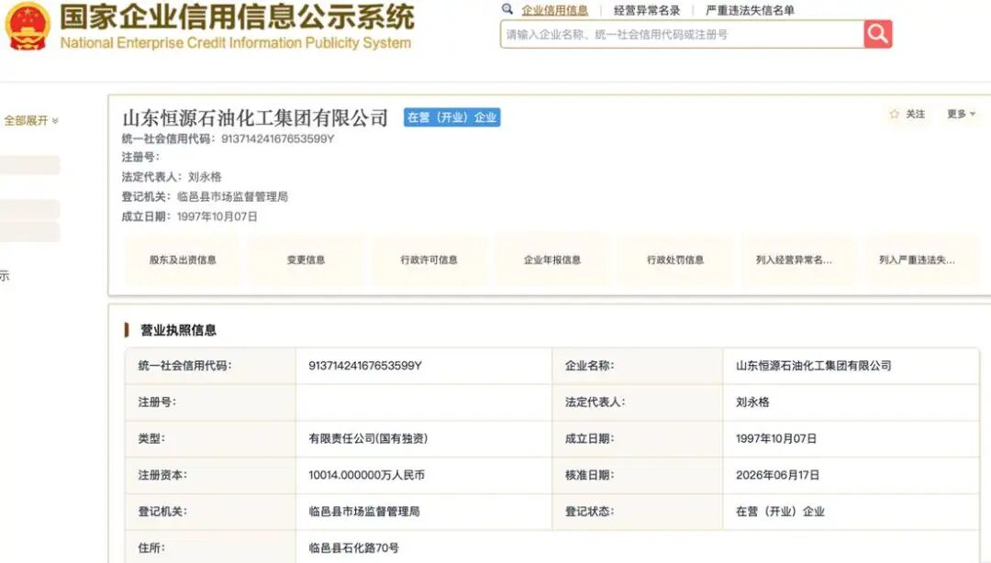The image size is (991, 563).
Task: Click the 企业名称 value in the table
Action: (x=813, y=365)
